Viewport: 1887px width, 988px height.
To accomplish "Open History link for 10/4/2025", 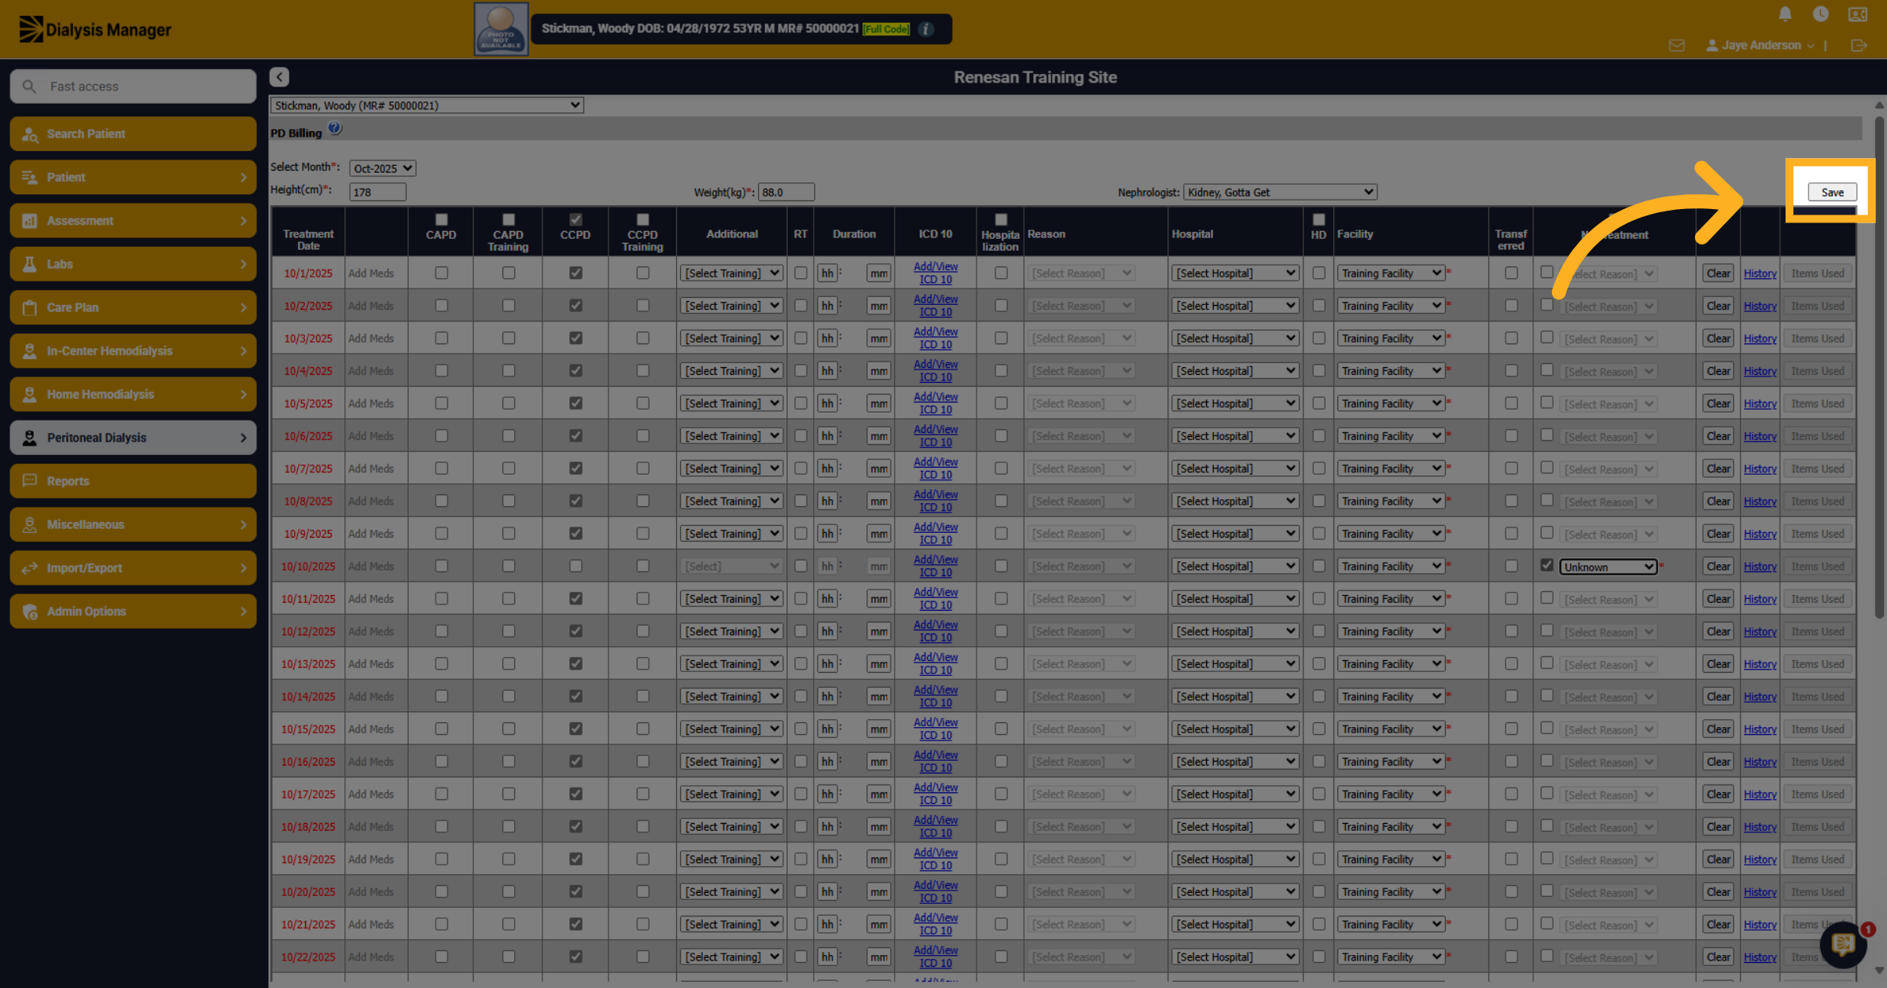I will (x=1760, y=371).
